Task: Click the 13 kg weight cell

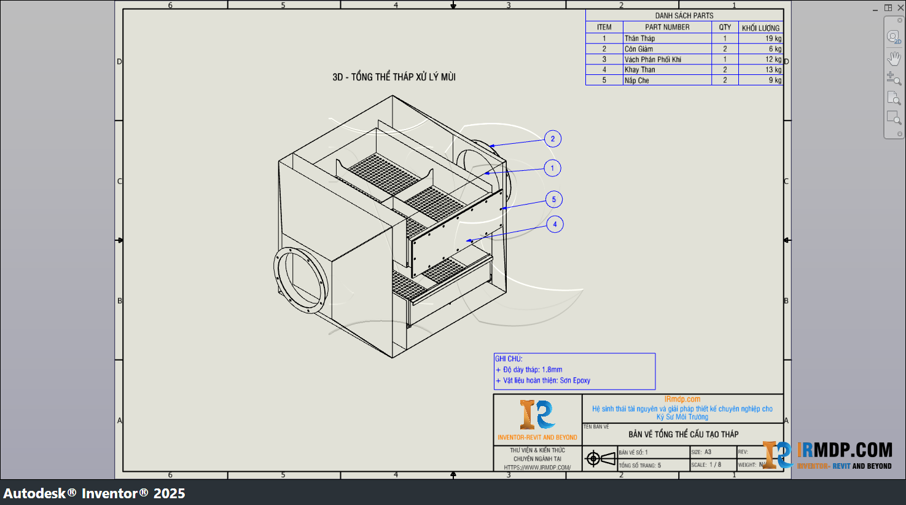Action: (760, 69)
